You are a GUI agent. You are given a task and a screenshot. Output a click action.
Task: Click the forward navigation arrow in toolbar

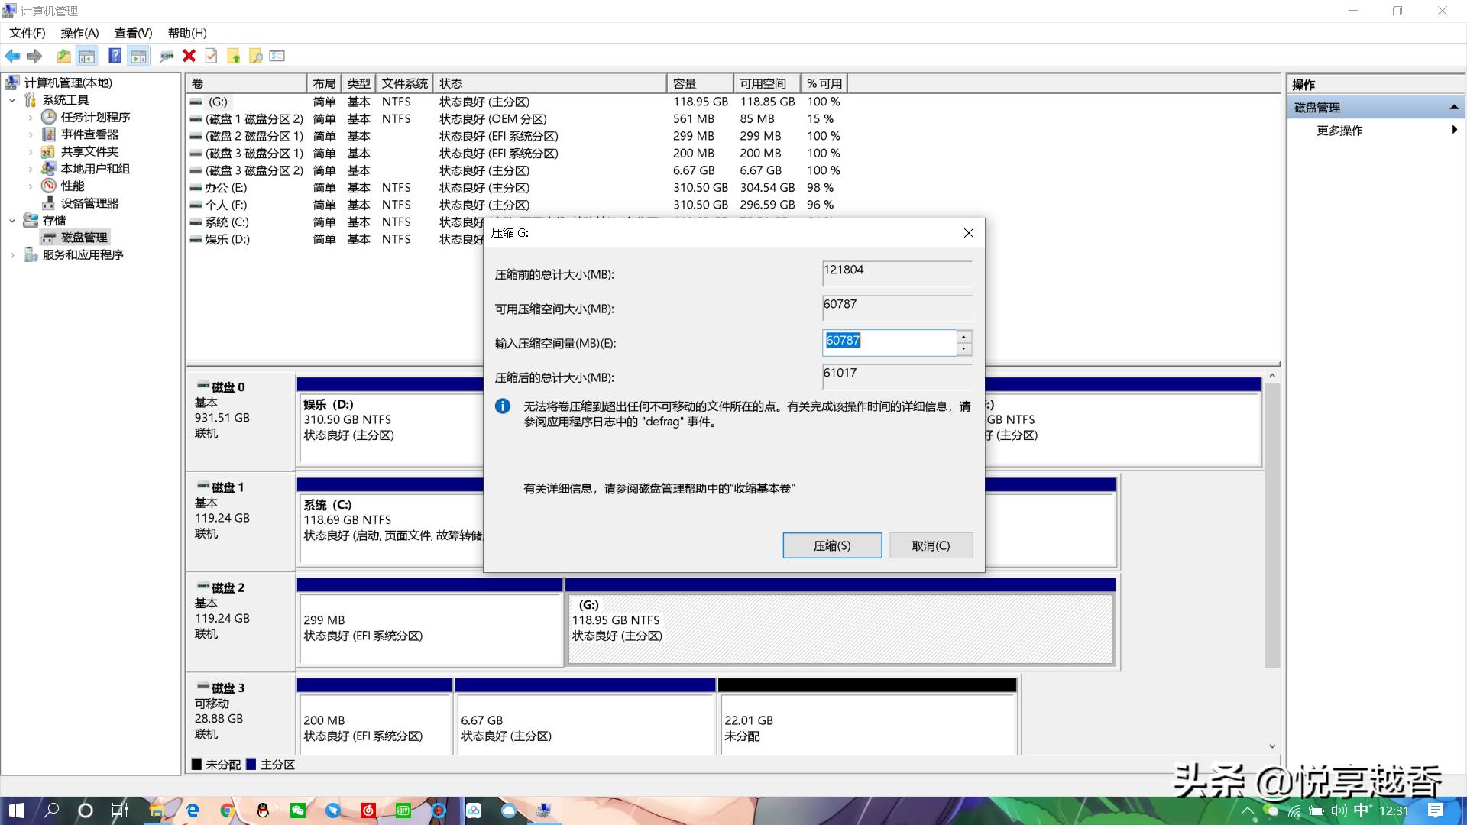[x=34, y=56]
